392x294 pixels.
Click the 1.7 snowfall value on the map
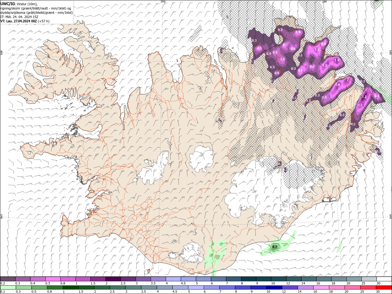pyautogui.click(x=347, y=80)
